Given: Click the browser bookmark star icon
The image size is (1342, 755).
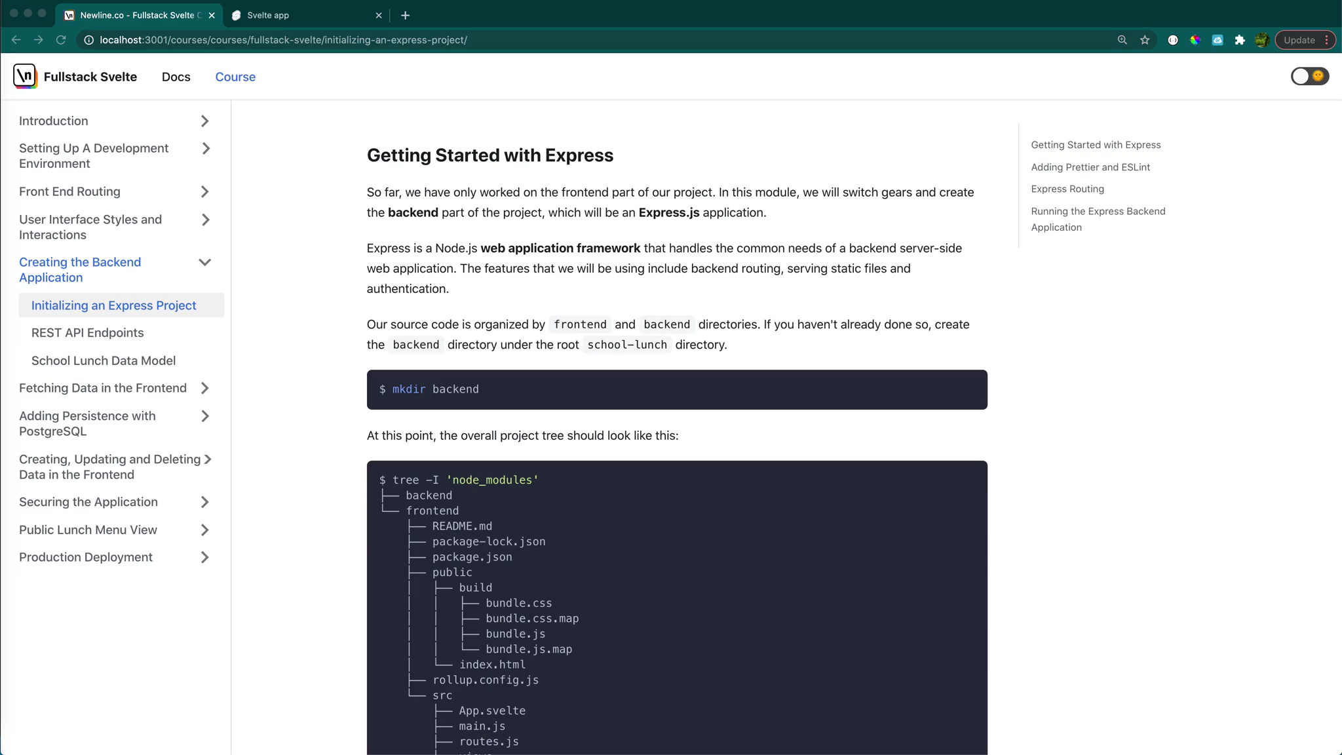Looking at the screenshot, I should click(x=1145, y=39).
